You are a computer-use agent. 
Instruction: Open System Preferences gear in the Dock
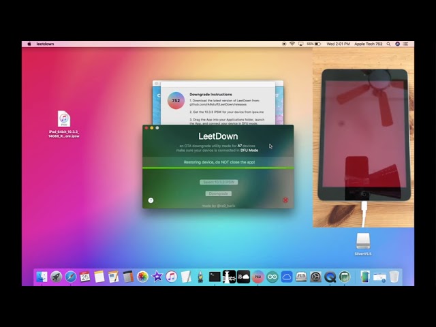pyautogui.click(x=315, y=277)
